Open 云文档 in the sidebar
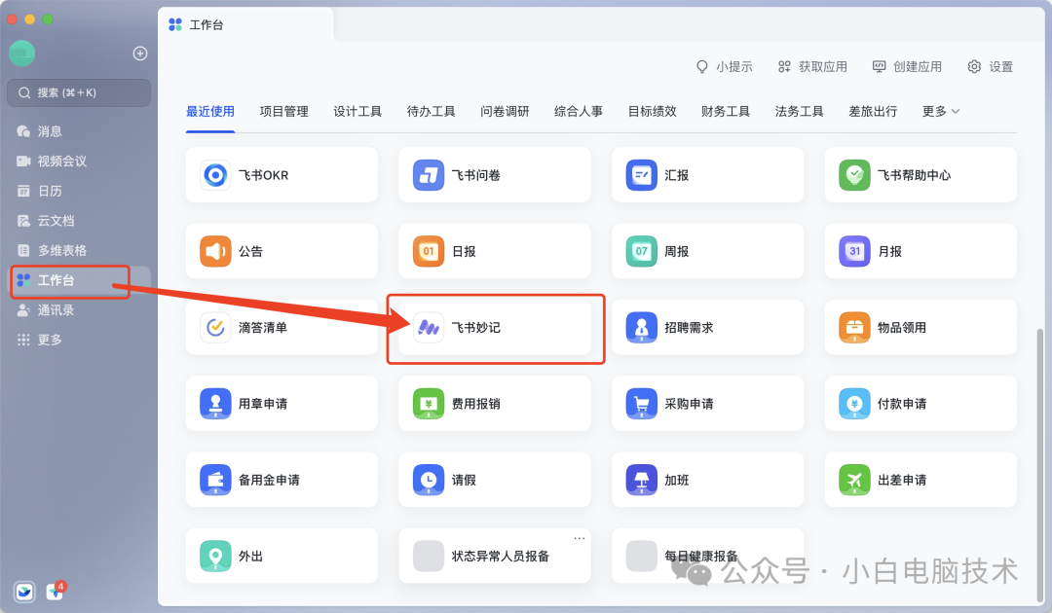The height and width of the screenshot is (613, 1052). [79, 221]
